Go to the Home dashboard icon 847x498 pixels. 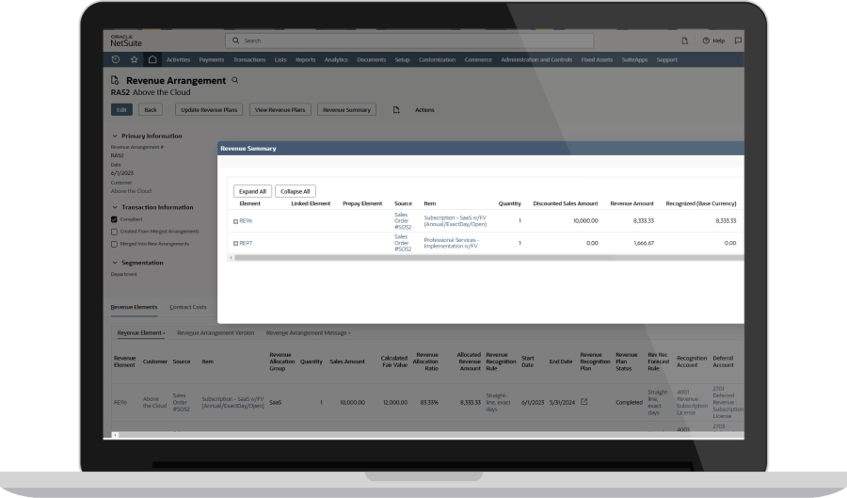[x=152, y=59]
